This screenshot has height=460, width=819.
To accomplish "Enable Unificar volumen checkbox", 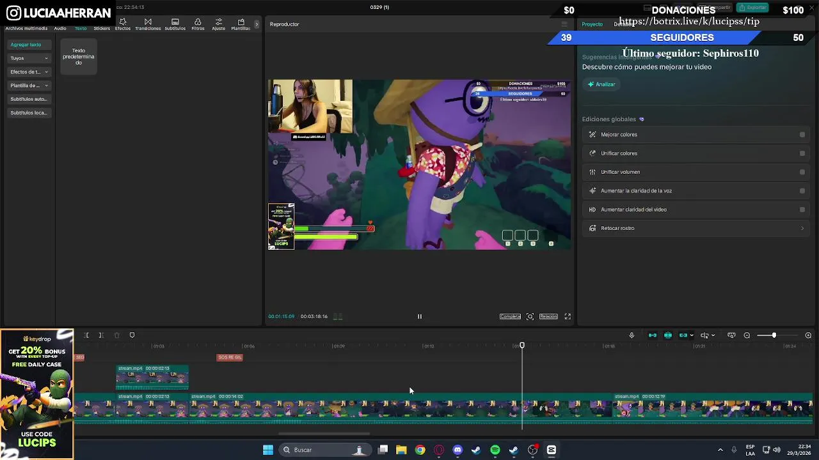I will [802, 172].
